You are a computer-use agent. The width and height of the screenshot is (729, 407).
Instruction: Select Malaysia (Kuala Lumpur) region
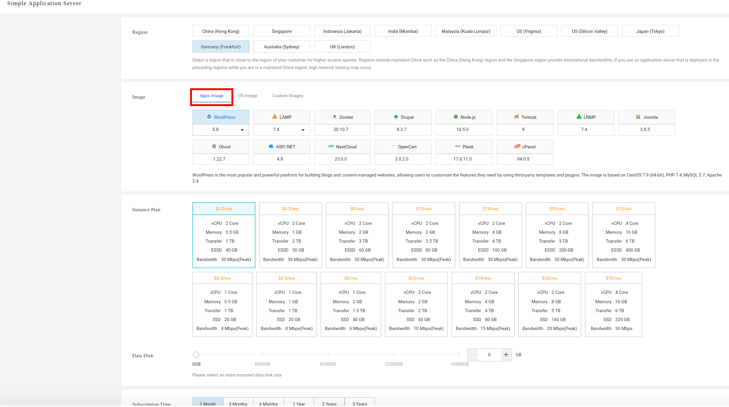pos(466,31)
